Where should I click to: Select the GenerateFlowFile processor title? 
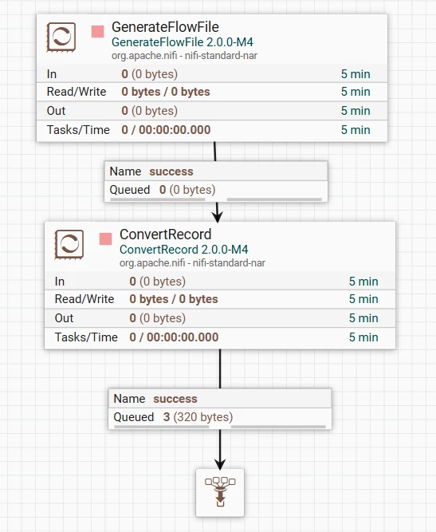coord(165,27)
